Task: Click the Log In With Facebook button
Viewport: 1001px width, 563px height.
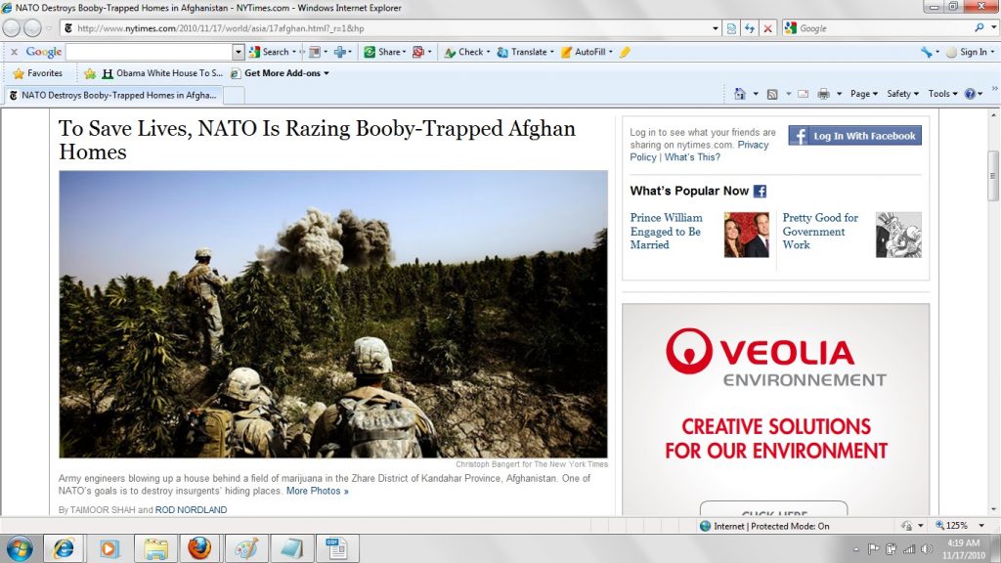Action: 855,136
